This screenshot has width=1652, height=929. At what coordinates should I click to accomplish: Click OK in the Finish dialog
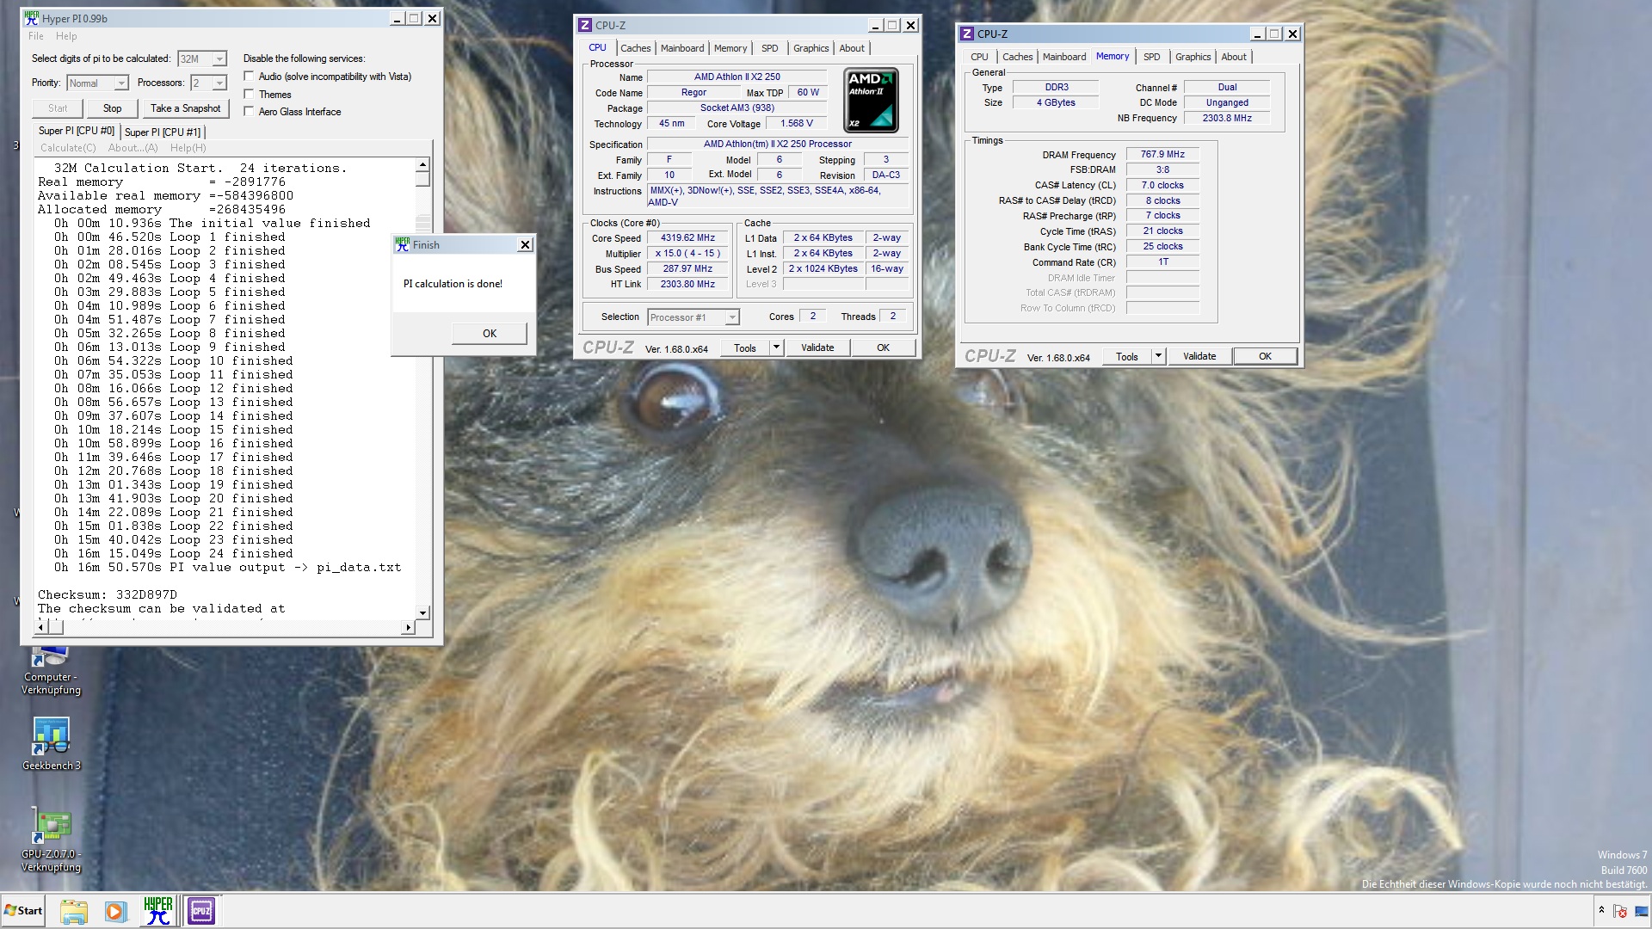[x=490, y=334]
